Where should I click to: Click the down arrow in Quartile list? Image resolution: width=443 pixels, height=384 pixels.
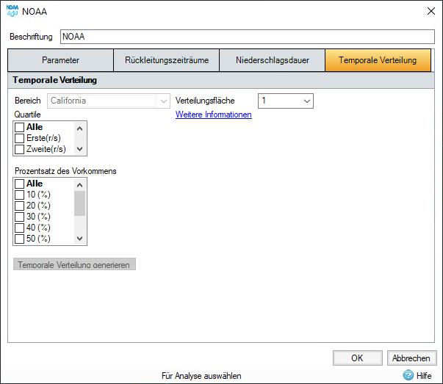[79, 149]
